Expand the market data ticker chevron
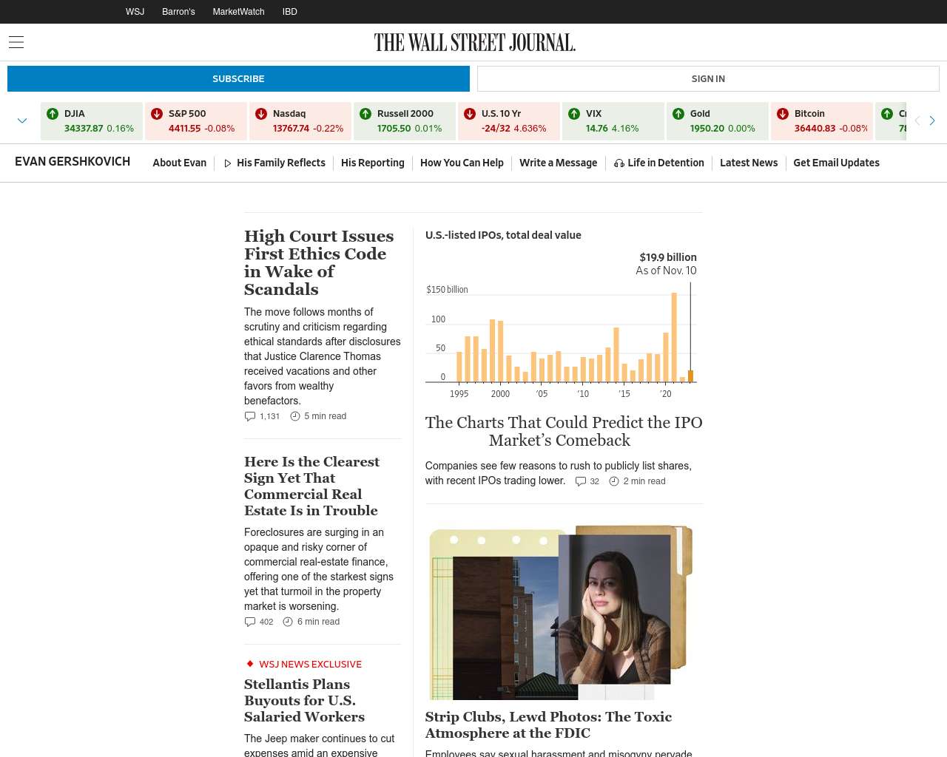 (22, 120)
